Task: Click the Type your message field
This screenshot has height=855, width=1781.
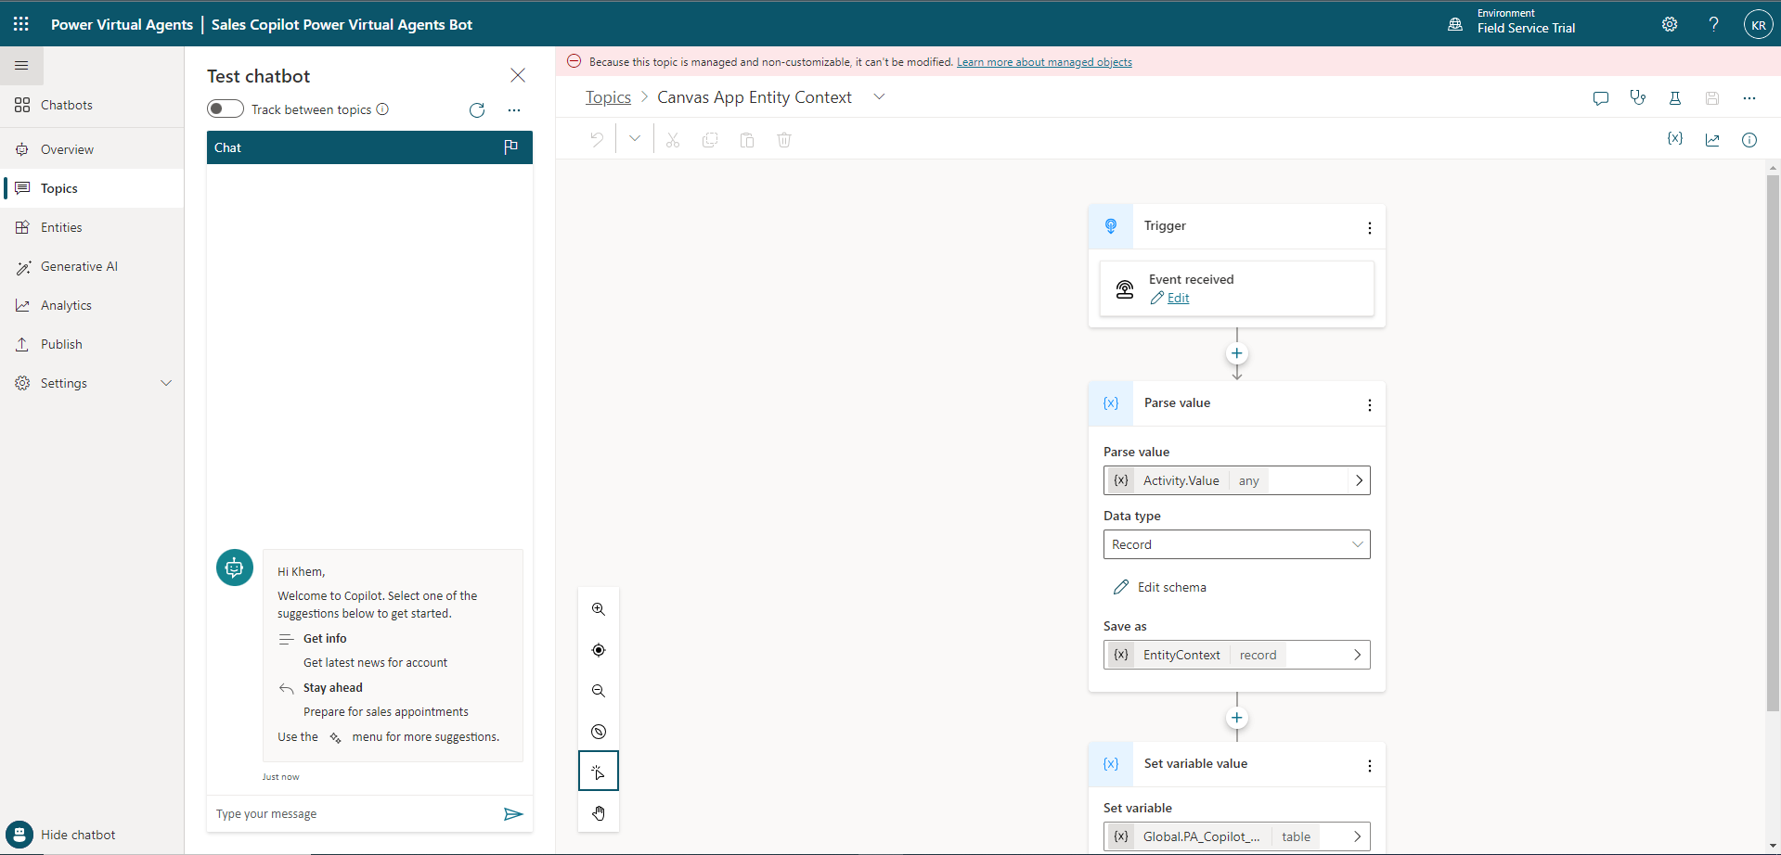Action: [353, 814]
